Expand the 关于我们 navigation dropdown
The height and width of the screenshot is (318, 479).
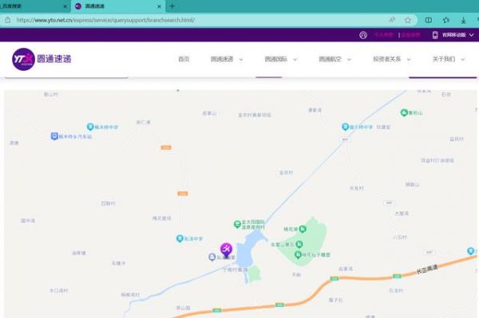pos(449,59)
